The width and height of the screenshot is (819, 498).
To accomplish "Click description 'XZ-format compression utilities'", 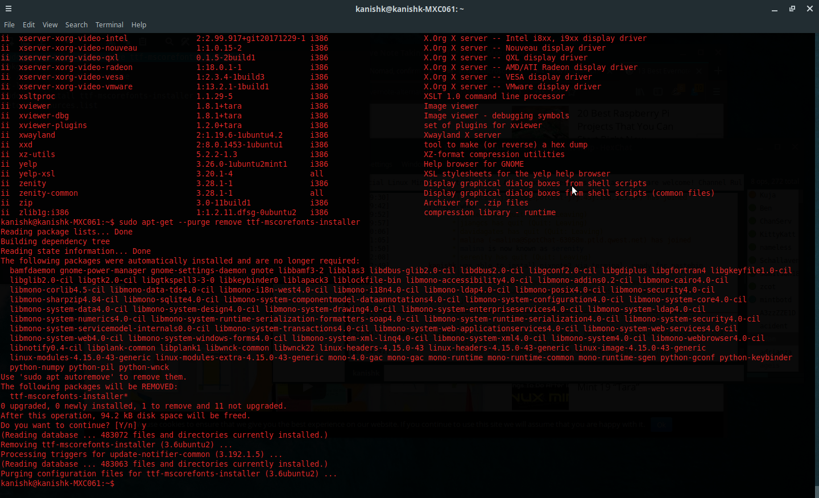I will point(494,154).
